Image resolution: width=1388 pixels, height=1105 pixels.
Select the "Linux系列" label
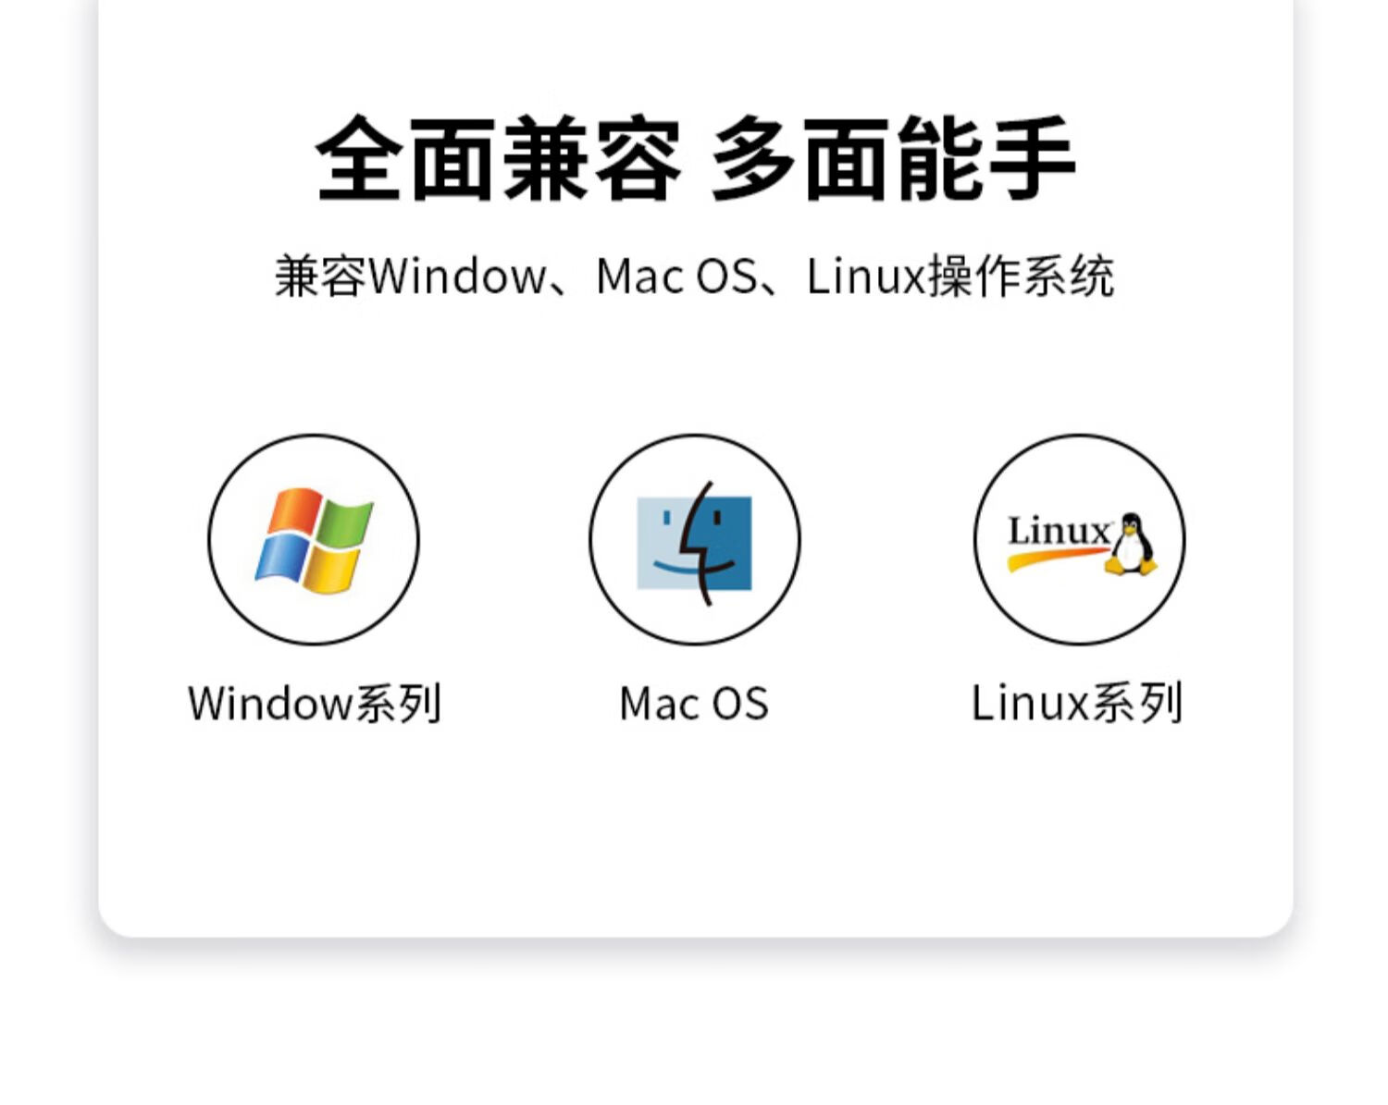click(1077, 704)
